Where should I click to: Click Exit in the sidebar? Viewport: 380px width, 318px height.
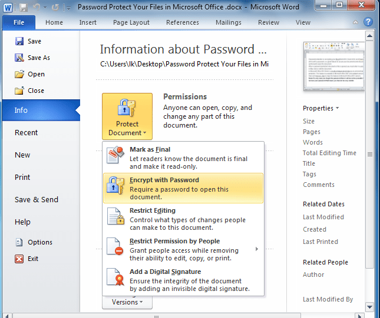click(x=33, y=259)
